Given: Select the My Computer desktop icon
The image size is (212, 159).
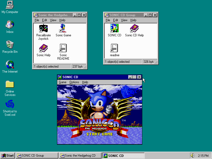Looking at the screenshot, I should point(10,5).
